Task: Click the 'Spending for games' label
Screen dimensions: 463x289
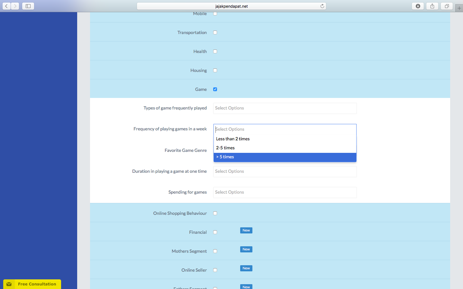Action: click(187, 192)
